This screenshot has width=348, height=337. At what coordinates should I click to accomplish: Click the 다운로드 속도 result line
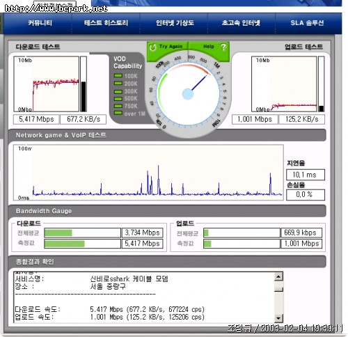[109, 309]
